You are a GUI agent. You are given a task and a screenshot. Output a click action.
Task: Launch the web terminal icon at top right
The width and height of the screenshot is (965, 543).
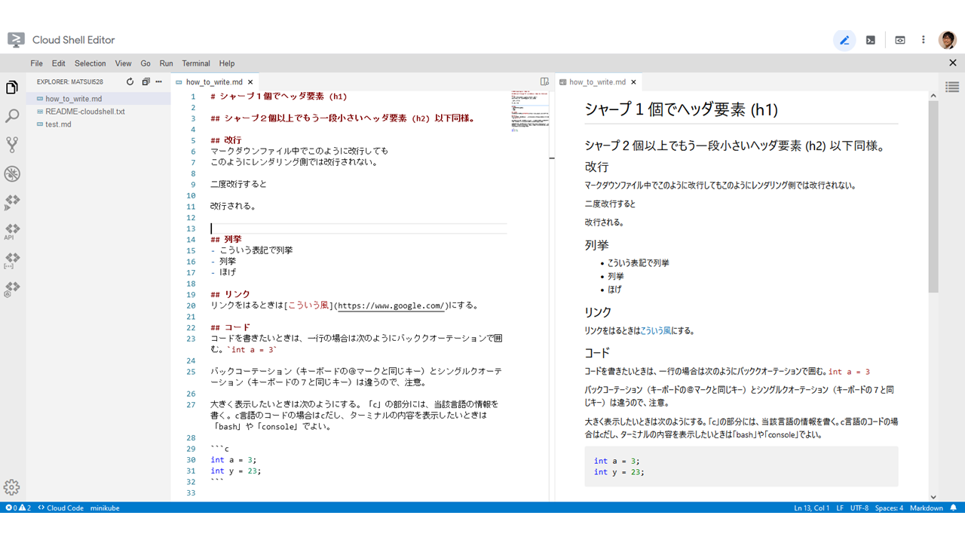click(x=871, y=40)
